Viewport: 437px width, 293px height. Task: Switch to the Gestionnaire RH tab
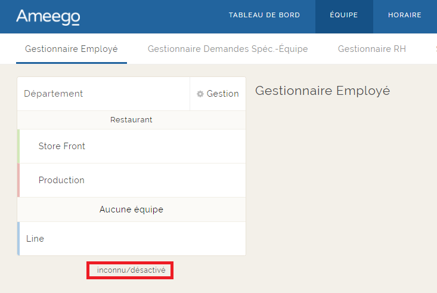pos(371,49)
